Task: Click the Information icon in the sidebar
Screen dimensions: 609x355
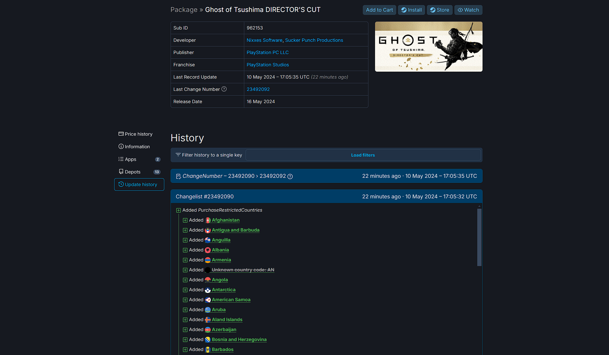Action: point(121,147)
